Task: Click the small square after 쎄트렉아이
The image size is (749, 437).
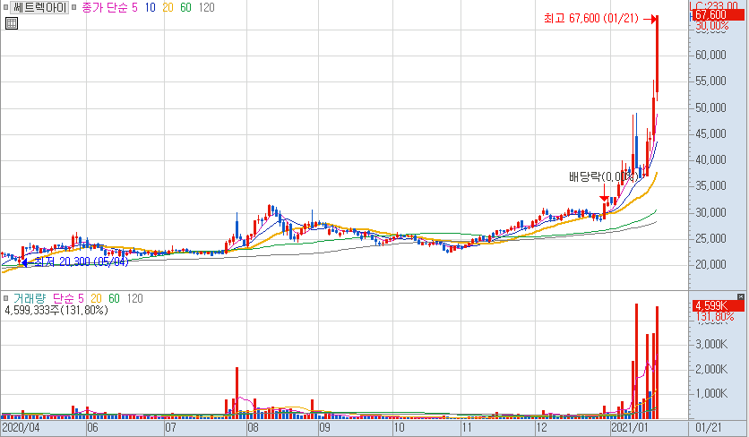Action: coord(73,8)
